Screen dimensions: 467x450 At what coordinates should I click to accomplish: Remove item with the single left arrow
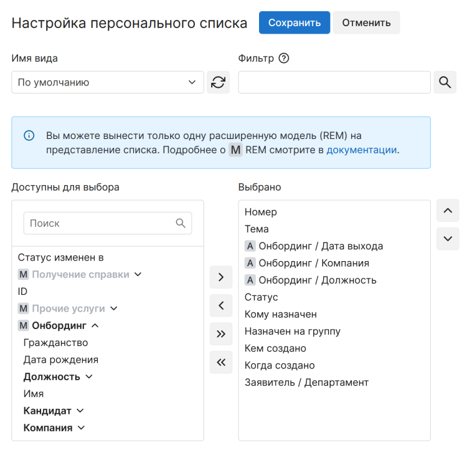click(221, 305)
